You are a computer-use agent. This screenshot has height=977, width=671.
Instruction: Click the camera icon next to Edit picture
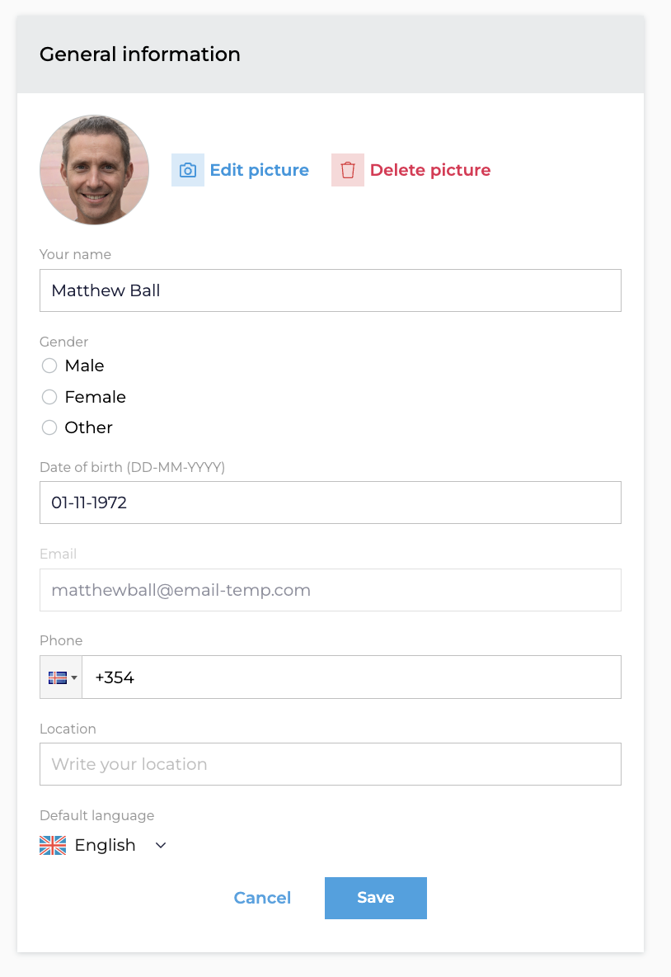(x=188, y=170)
